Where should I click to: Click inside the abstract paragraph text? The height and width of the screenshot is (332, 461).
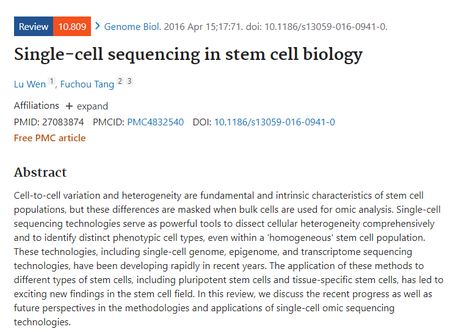[228, 259]
